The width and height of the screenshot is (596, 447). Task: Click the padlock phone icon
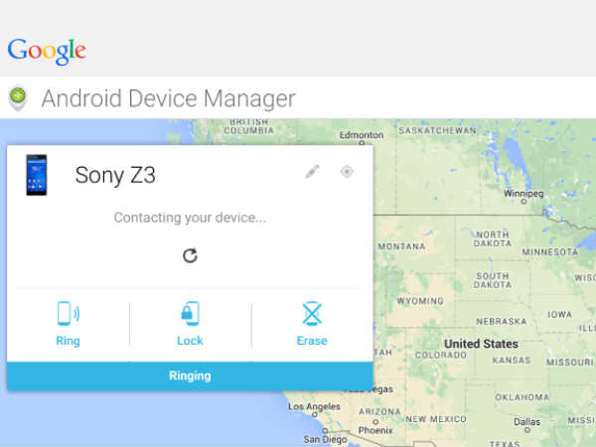pos(190,314)
